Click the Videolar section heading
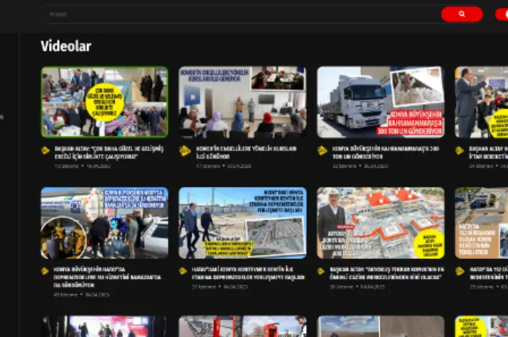The image size is (508, 337). click(x=66, y=46)
